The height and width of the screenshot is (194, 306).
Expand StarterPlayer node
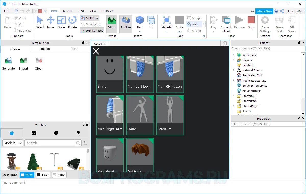coord(233,106)
